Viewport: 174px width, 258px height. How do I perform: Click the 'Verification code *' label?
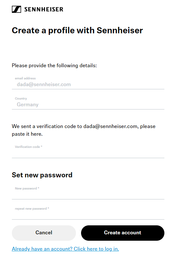click(29, 147)
